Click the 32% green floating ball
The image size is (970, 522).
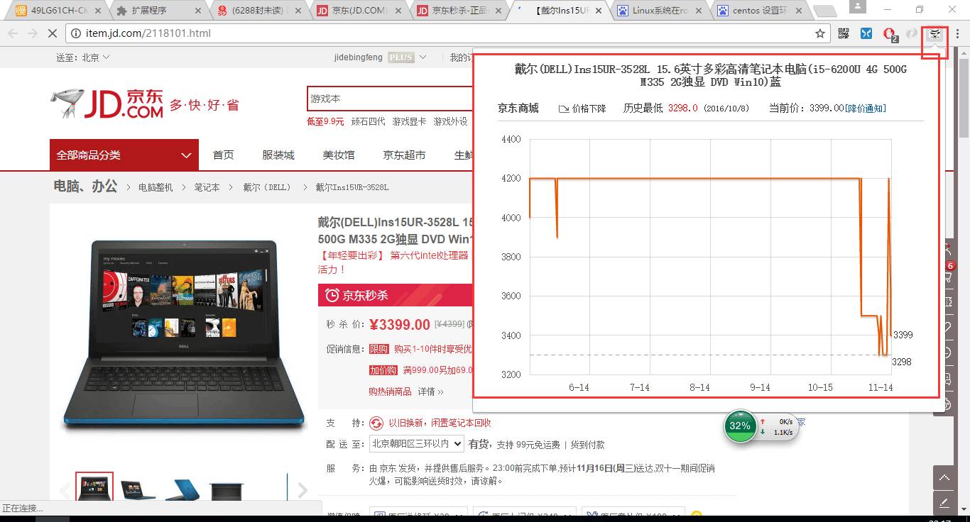pos(739,426)
